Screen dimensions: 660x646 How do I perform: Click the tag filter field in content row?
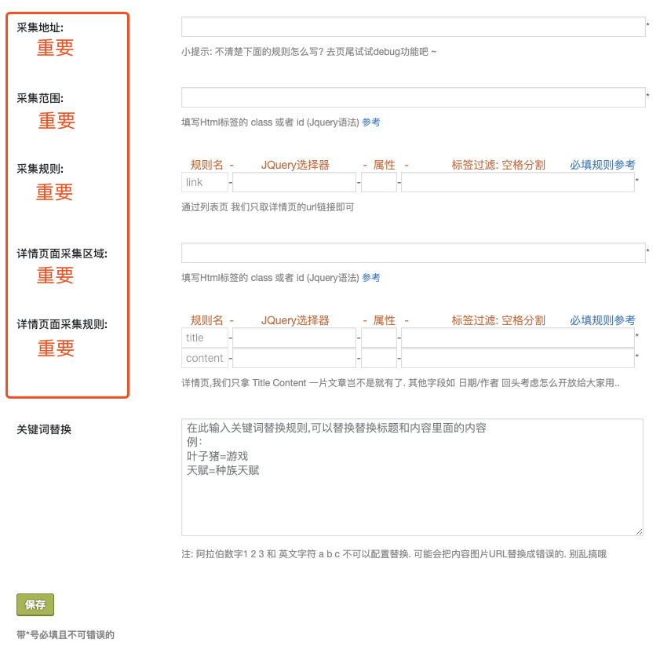[518, 358]
